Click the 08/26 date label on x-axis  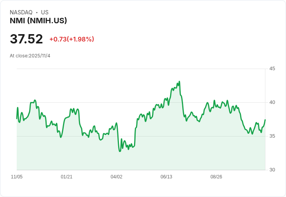216,177
